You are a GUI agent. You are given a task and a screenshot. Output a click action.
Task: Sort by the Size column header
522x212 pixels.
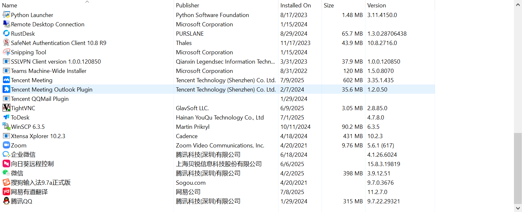click(329, 5)
